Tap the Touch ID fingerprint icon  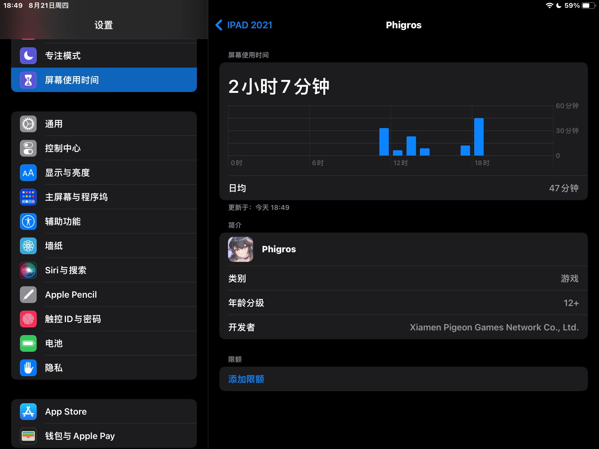tap(28, 319)
